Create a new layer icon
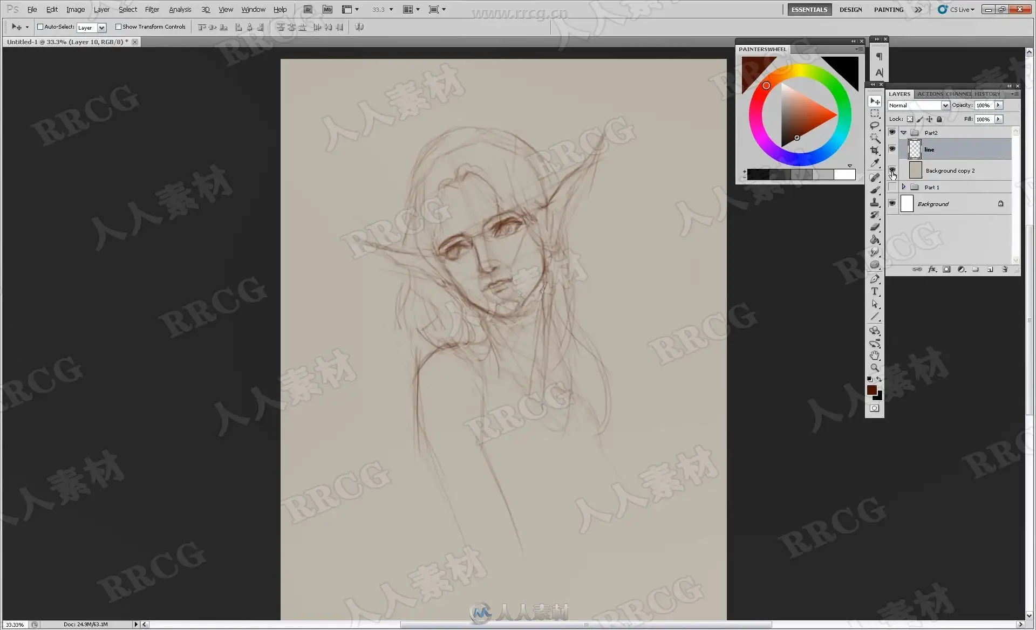 click(x=990, y=270)
